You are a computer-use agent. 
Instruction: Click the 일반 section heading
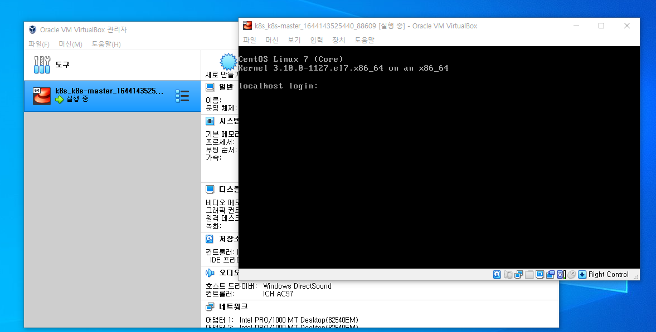226,87
